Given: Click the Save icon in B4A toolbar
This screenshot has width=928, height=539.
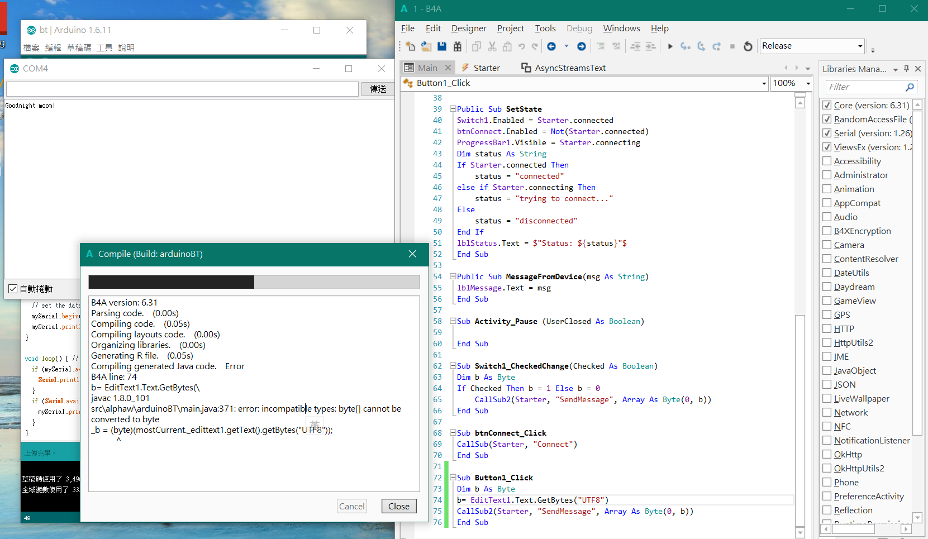Looking at the screenshot, I should (442, 46).
